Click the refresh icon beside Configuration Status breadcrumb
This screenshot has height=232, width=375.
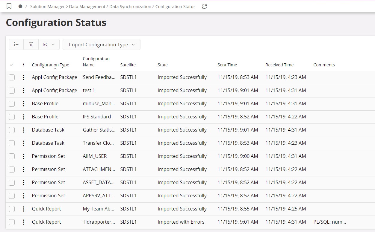pos(204,6)
